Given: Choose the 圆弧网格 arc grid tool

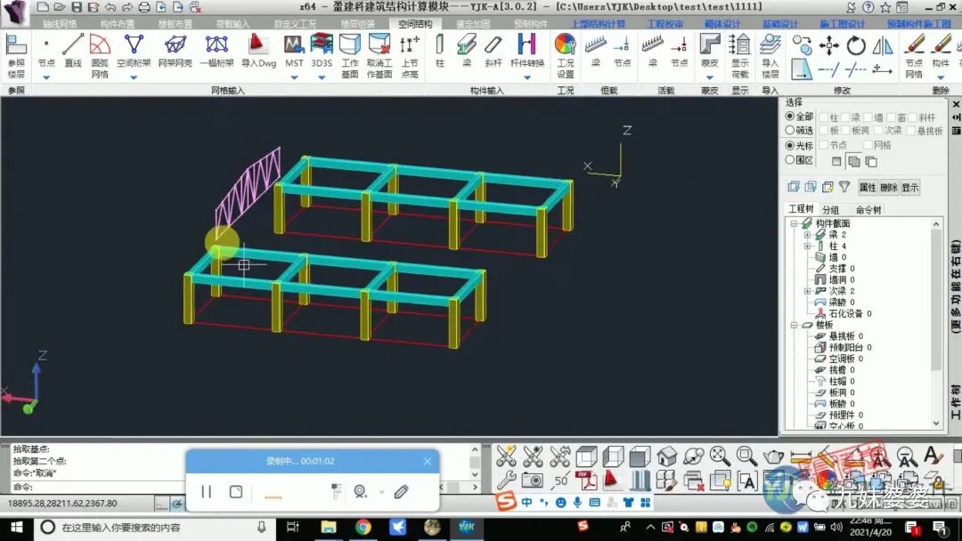Looking at the screenshot, I should click(100, 56).
